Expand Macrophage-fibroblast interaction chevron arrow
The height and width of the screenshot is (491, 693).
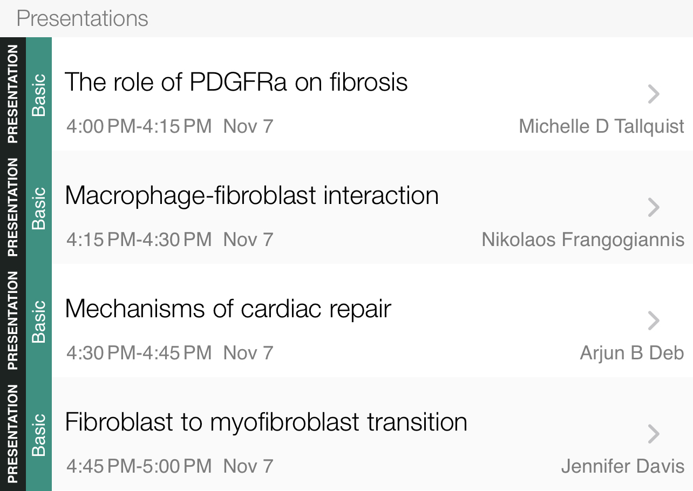pos(654,207)
